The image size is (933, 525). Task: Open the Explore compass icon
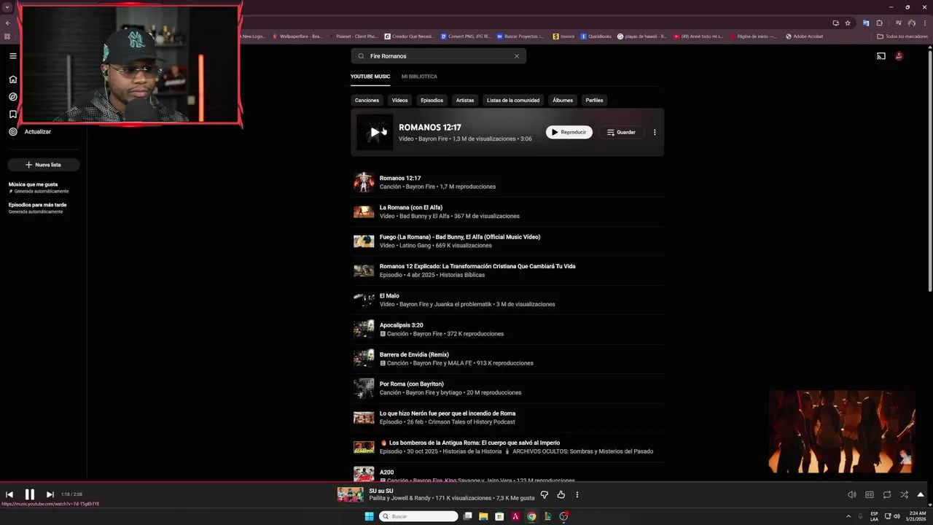click(x=13, y=97)
